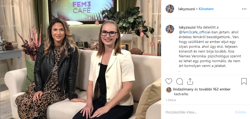Open the lakyzsuzsi username in the header
This screenshot has width=250, height=119.
[186, 9]
